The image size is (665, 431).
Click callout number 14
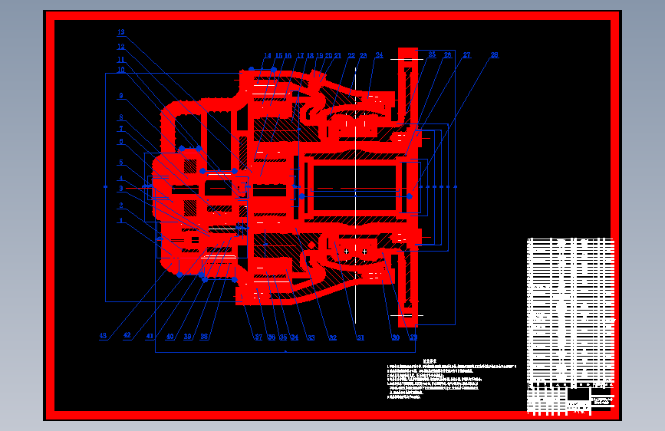[x=267, y=55]
